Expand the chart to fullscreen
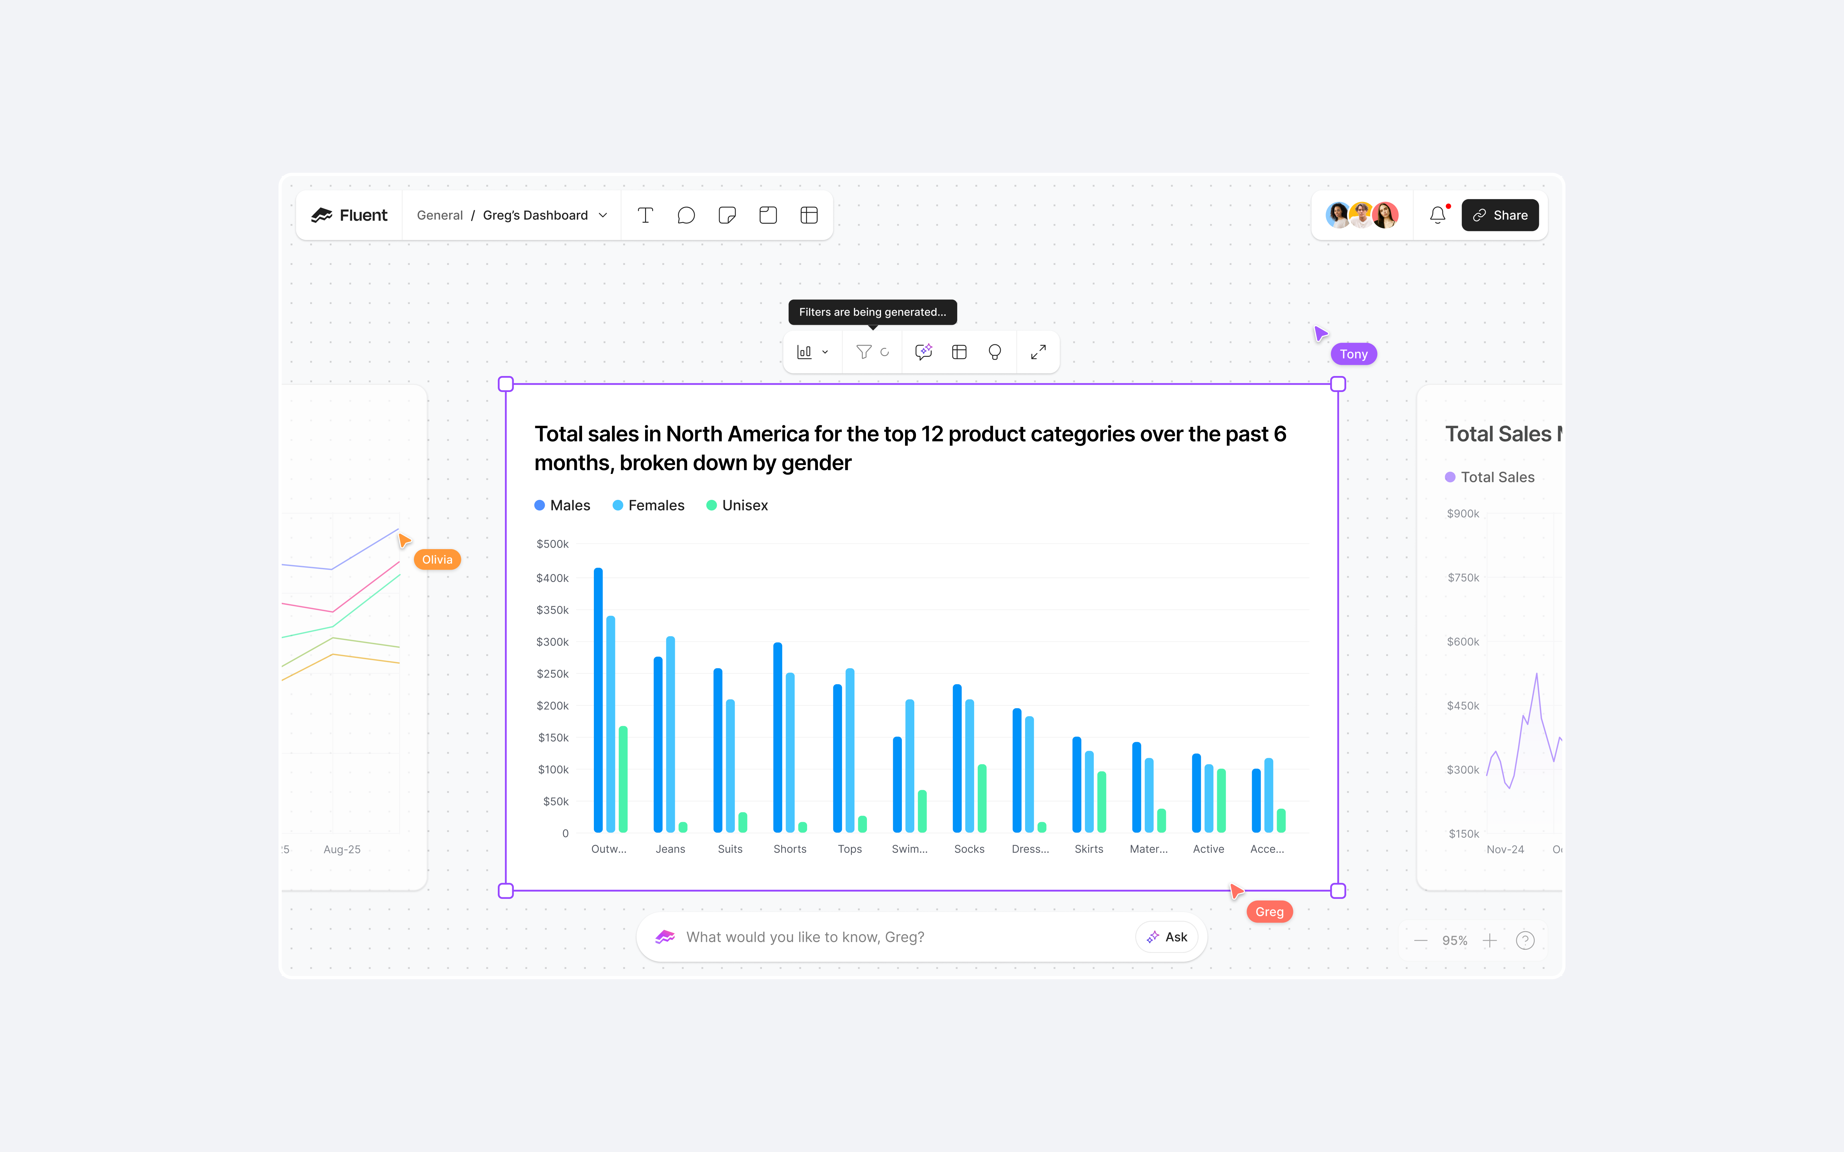This screenshot has width=1844, height=1152. (1038, 352)
